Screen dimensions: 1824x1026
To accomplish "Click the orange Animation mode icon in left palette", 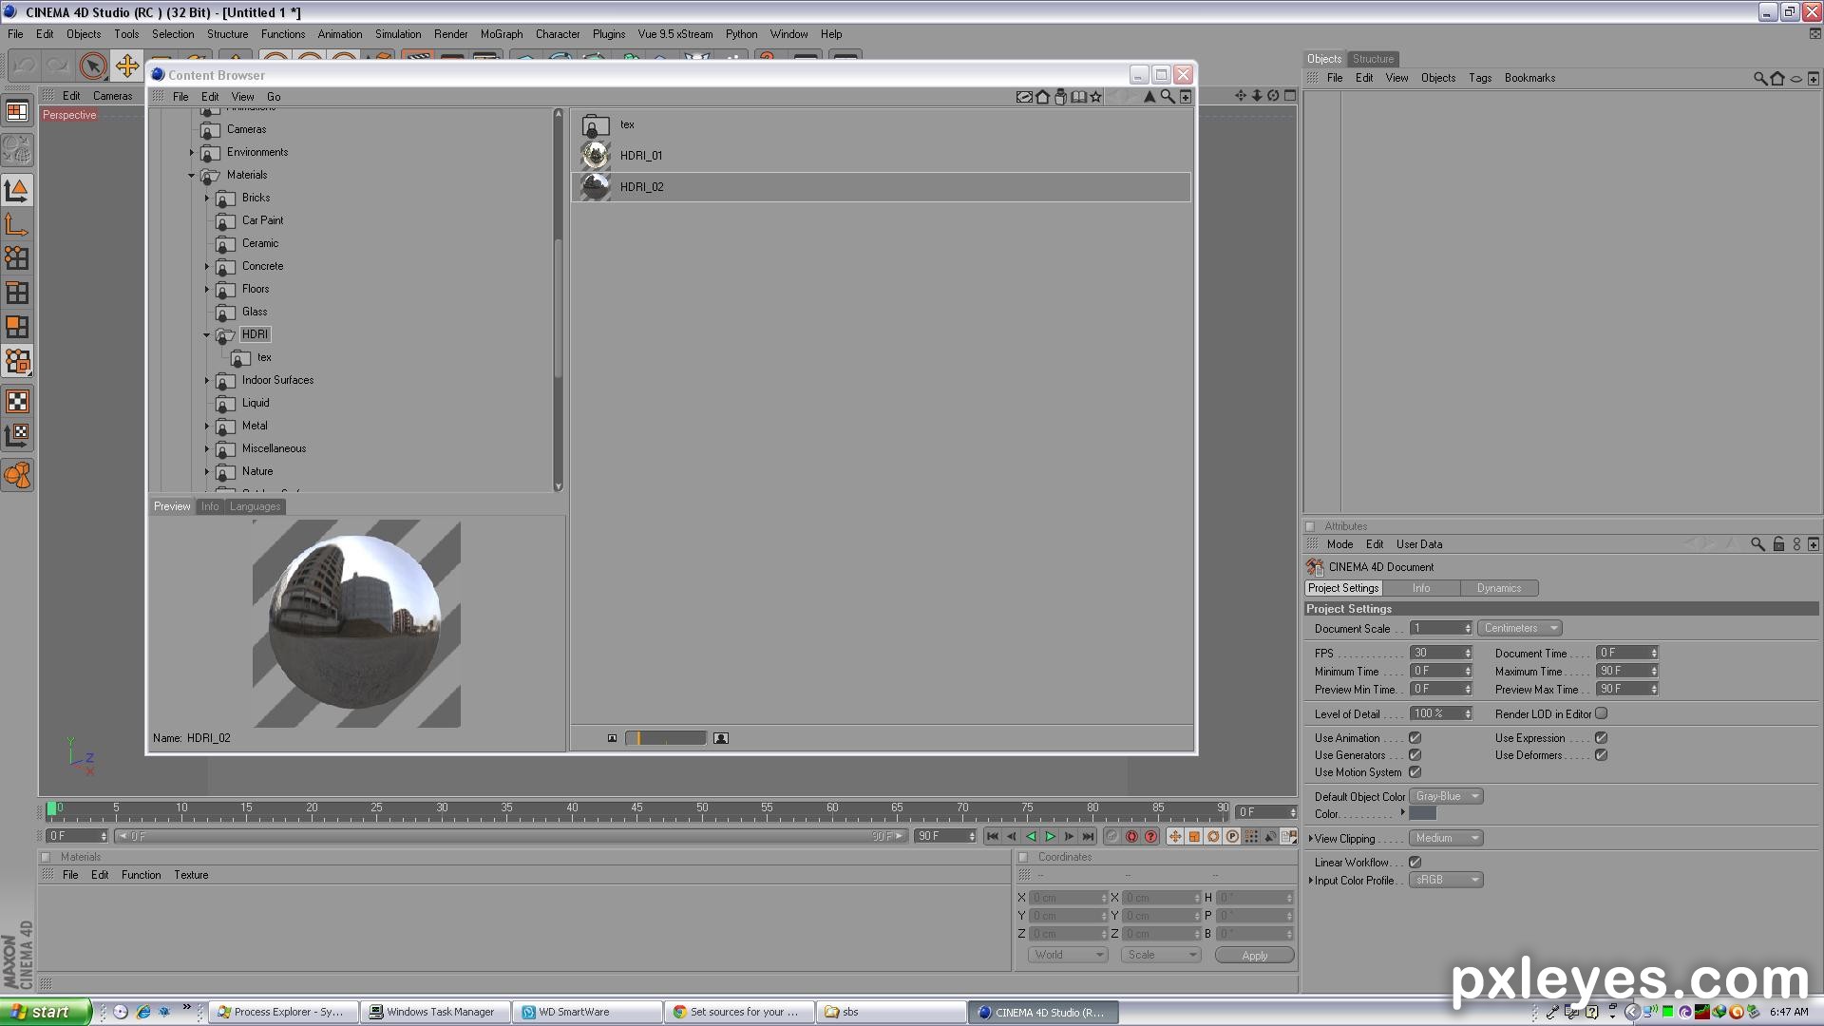I will coord(17,475).
